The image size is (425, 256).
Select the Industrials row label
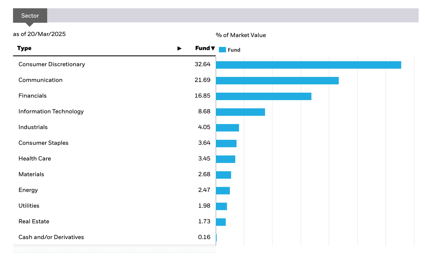(x=33, y=127)
